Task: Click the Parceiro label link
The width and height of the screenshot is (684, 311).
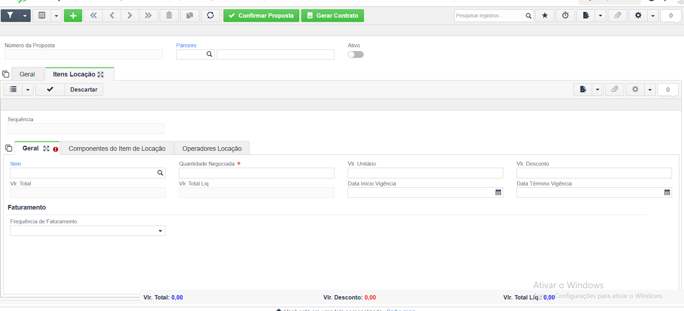Action: click(x=186, y=45)
